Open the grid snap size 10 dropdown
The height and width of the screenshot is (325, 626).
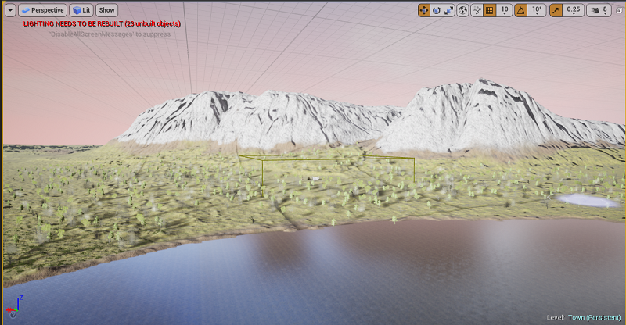504,10
